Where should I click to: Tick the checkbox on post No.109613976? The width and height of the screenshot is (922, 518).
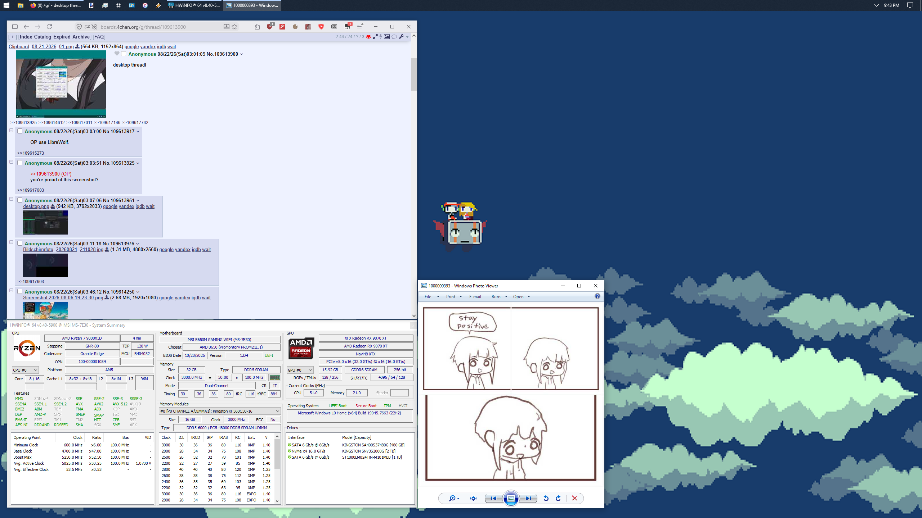[x=20, y=243]
